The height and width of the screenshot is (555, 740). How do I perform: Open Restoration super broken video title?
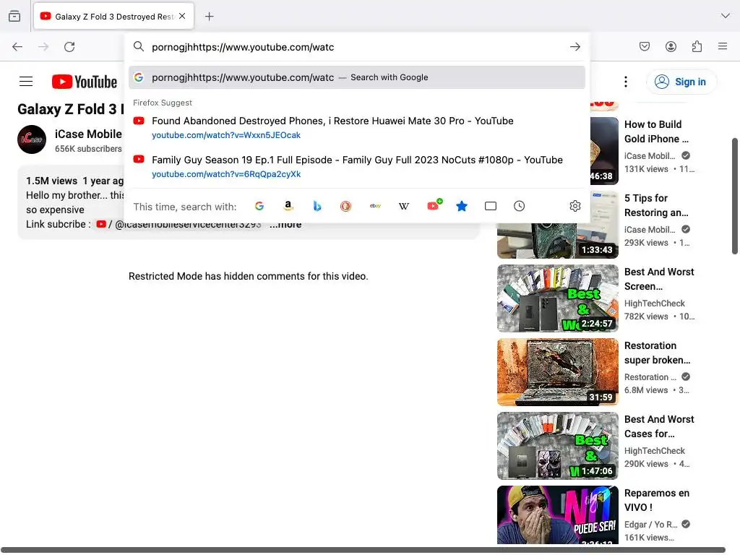(658, 353)
